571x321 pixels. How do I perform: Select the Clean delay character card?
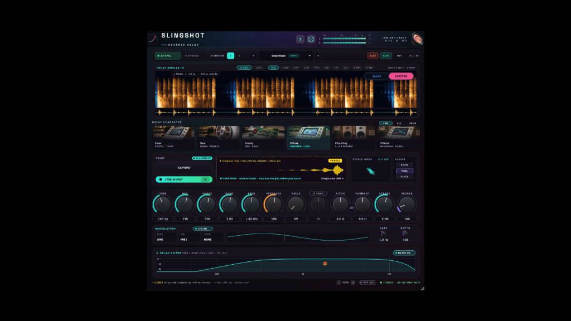(x=173, y=138)
